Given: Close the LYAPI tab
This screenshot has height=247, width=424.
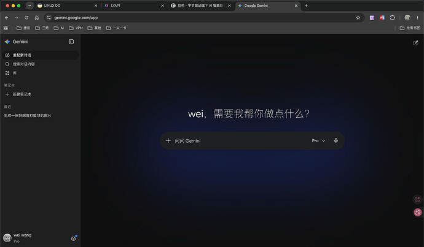Looking at the screenshot, I should coord(162,6).
